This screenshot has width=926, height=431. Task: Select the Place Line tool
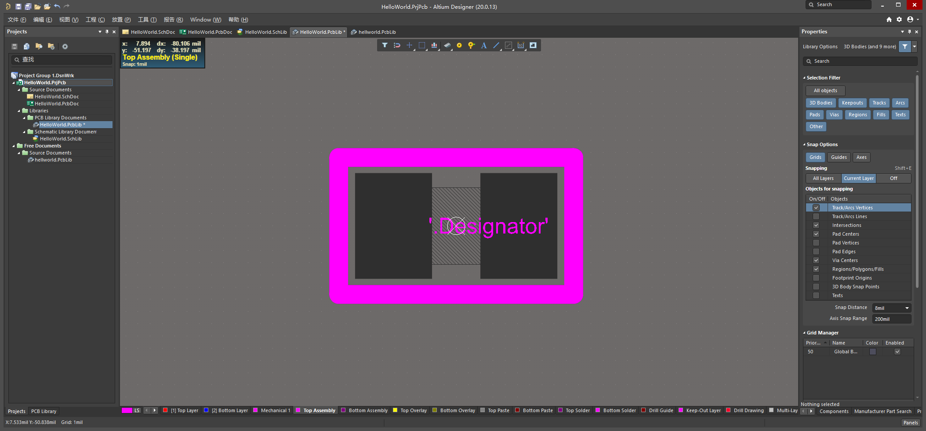(x=496, y=45)
